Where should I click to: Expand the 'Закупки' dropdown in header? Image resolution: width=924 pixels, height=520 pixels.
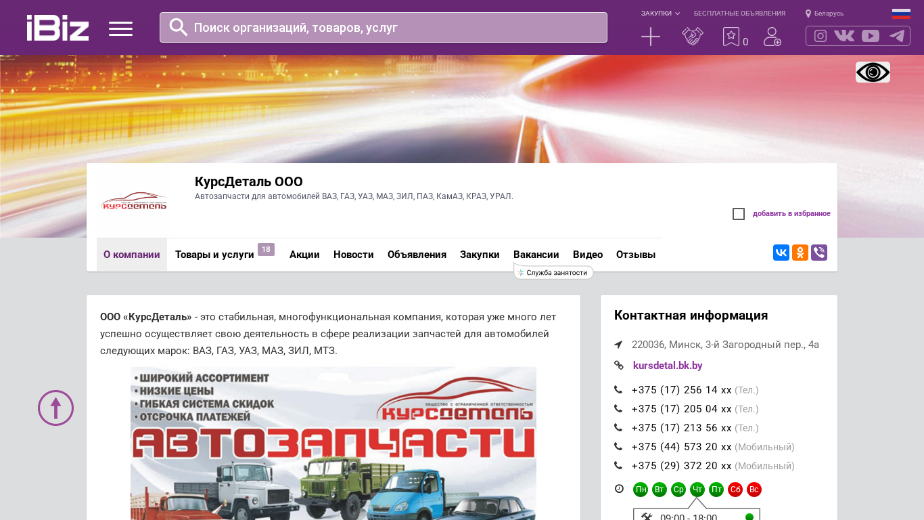pyautogui.click(x=660, y=14)
